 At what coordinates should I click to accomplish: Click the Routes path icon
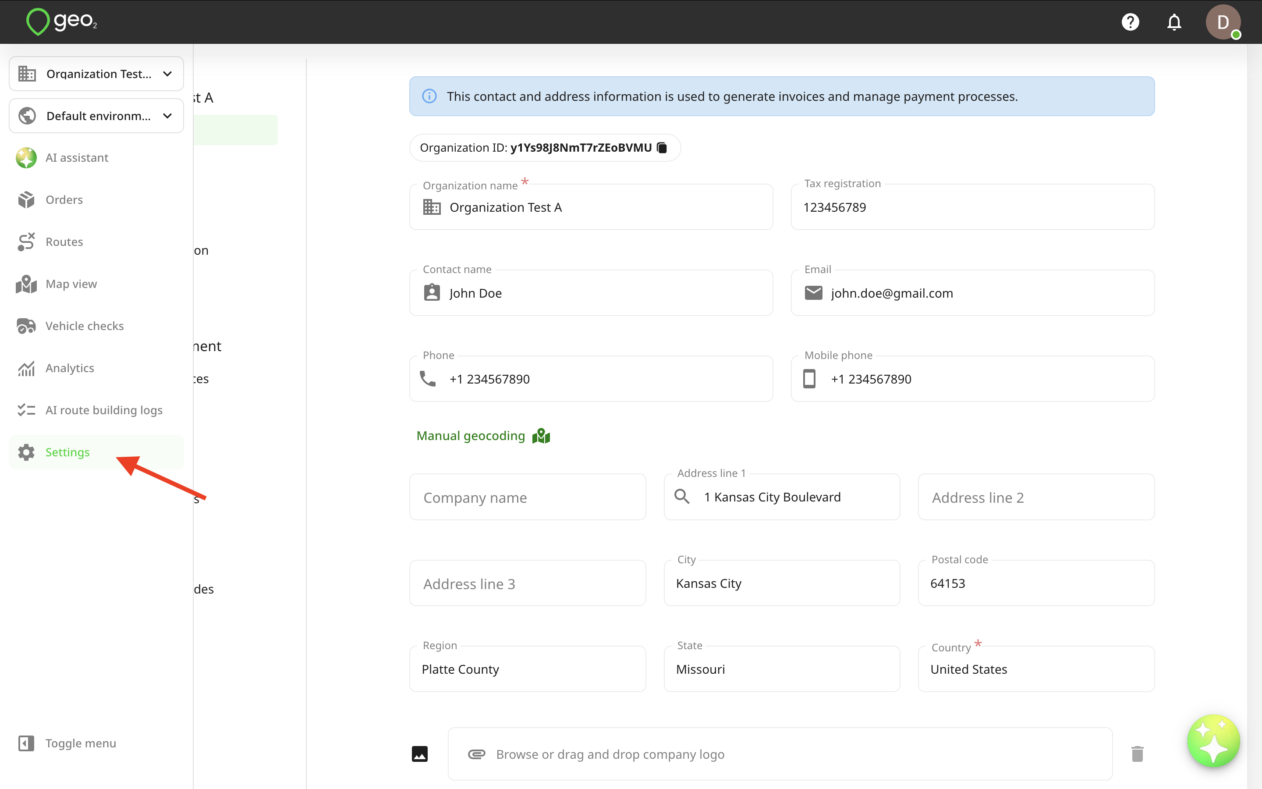click(x=26, y=242)
